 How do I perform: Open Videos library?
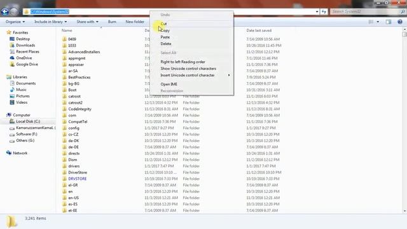click(x=22, y=102)
